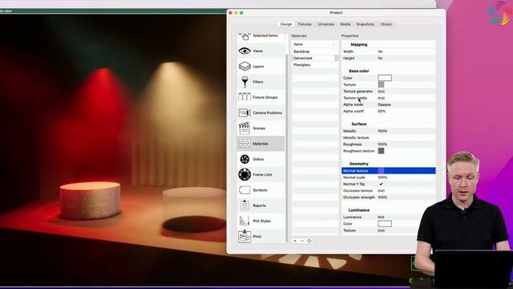Image resolution: width=513 pixels, height=289 pixels.
Task: Click the circular options button below materials
Action: click(309, 241)
